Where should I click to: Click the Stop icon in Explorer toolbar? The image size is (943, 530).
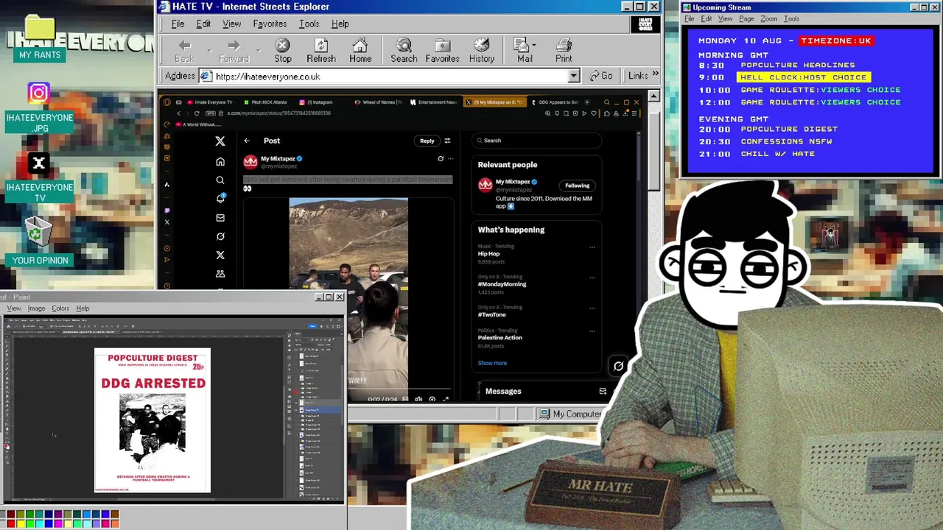(282, 46)
